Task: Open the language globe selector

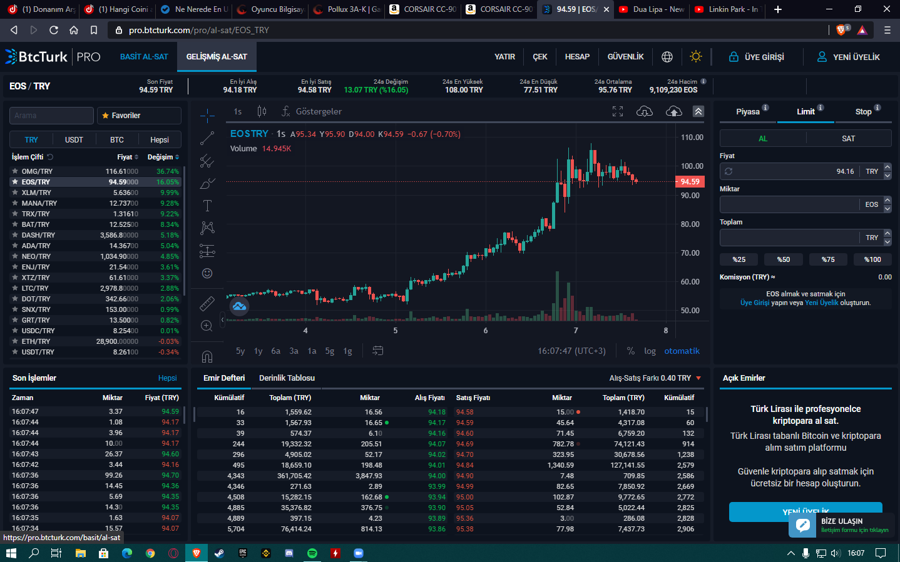Action: click(x=667, y=57)
